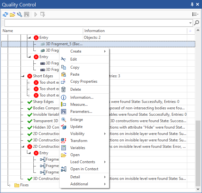Click the Update cube icon
The width and height of the screenshot is (202, 193).
point(63,127)
